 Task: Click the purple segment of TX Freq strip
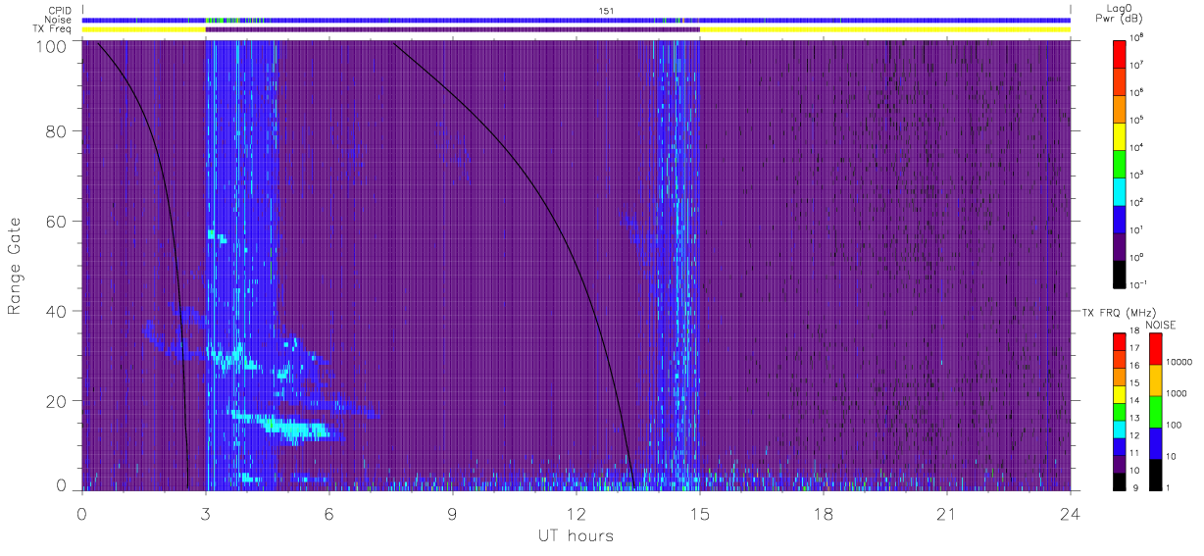(452, 29)
